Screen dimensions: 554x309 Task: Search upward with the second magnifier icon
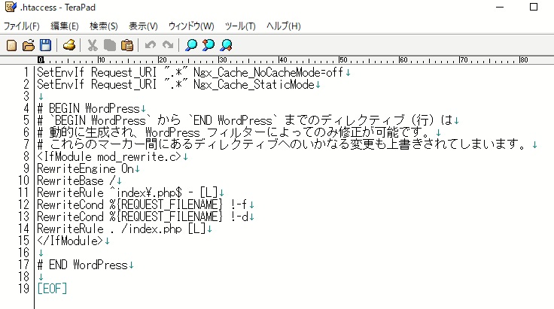pyautogui.click(x=209, y=45)
